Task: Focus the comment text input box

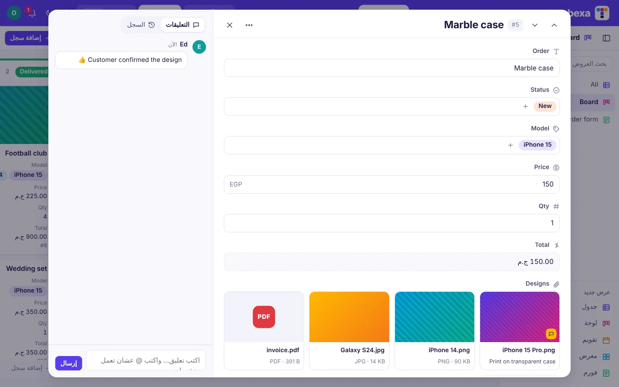Action: 146,361
